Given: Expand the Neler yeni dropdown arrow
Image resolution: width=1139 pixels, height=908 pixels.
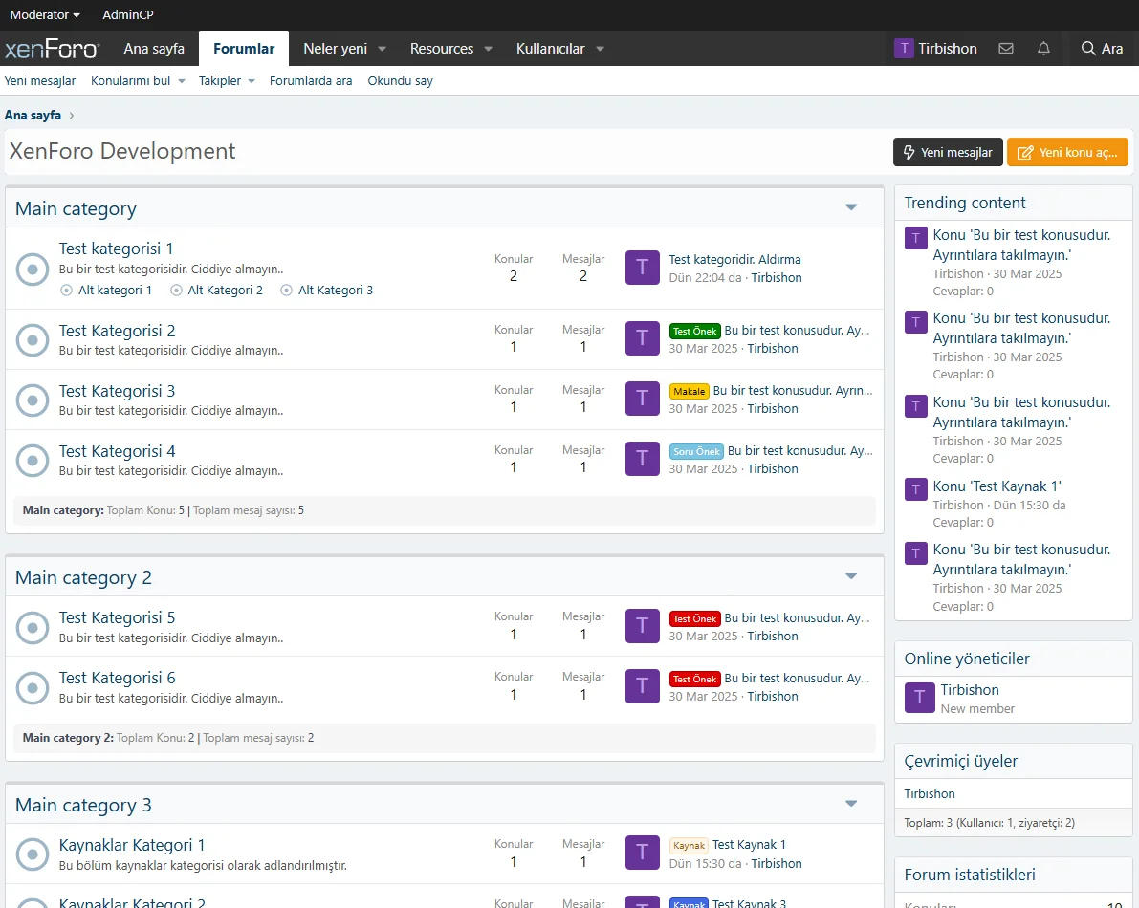Looking at the screenshot, I should coord(382,49).
